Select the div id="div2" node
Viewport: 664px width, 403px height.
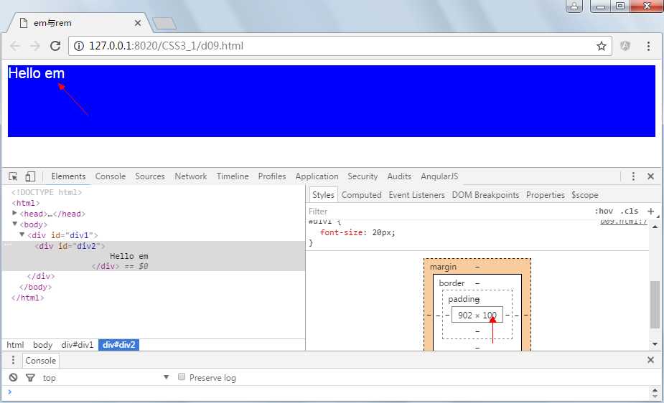point(70,246)
